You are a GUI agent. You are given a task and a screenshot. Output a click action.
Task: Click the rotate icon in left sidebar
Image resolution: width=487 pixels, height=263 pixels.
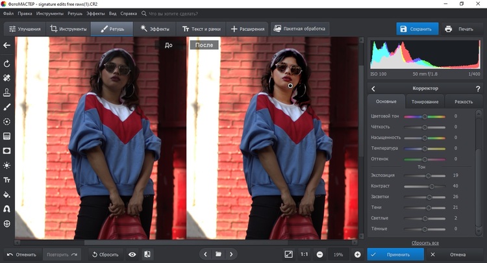(x=7, y=64)
